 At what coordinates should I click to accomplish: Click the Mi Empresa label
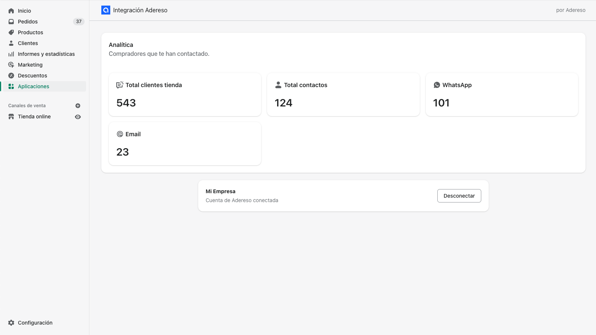(221, 191)
